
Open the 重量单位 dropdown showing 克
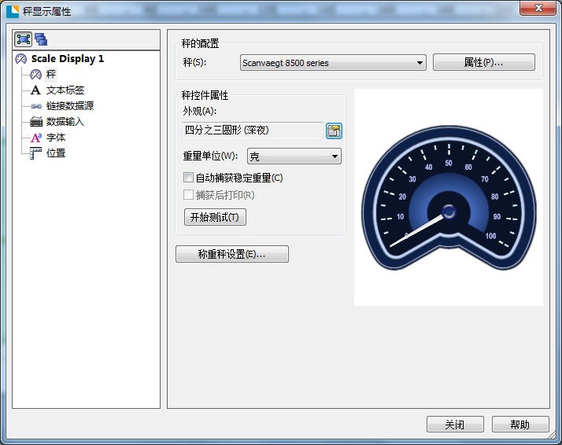[294, 156]
